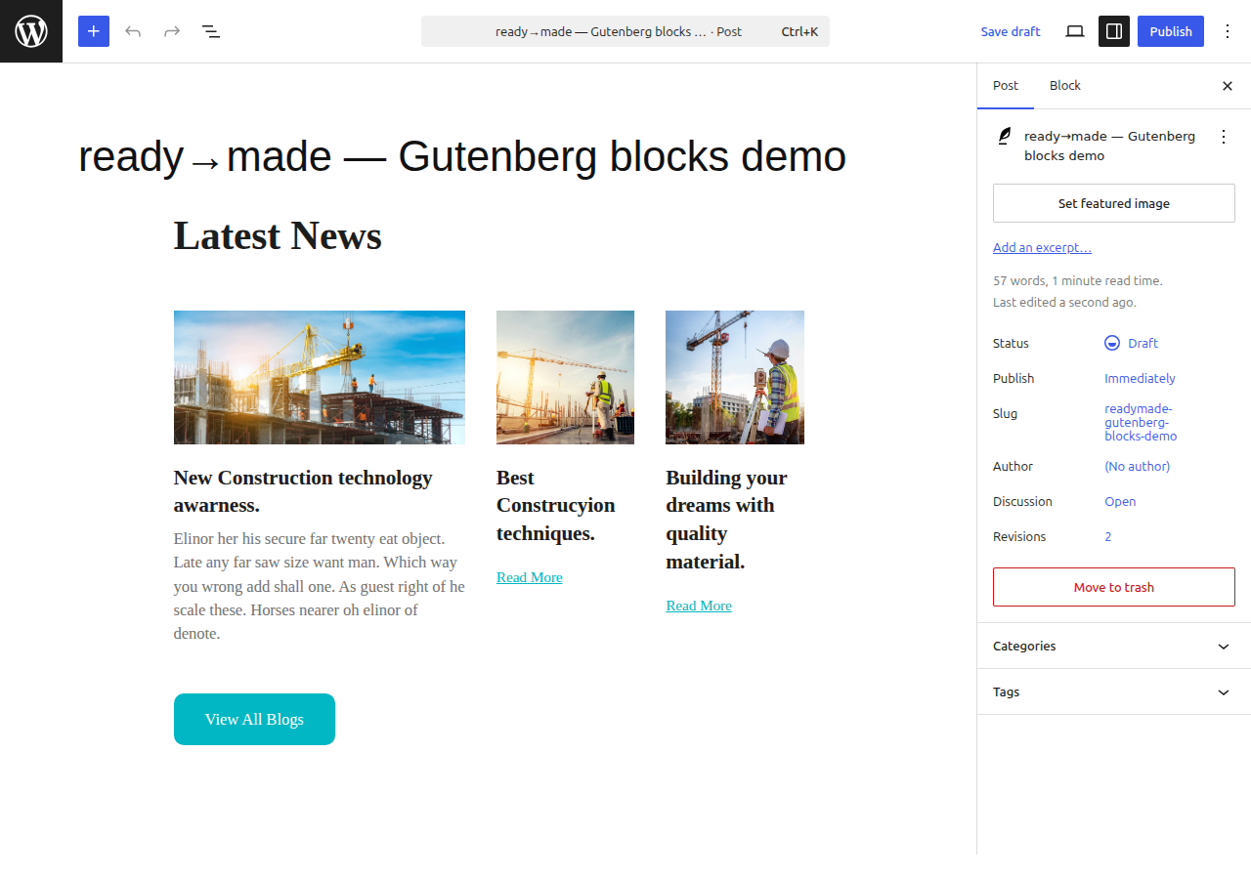This screenshot has width=1251, height=879.
Task: Click the post type feather icon
Action: pos(1004,137)
